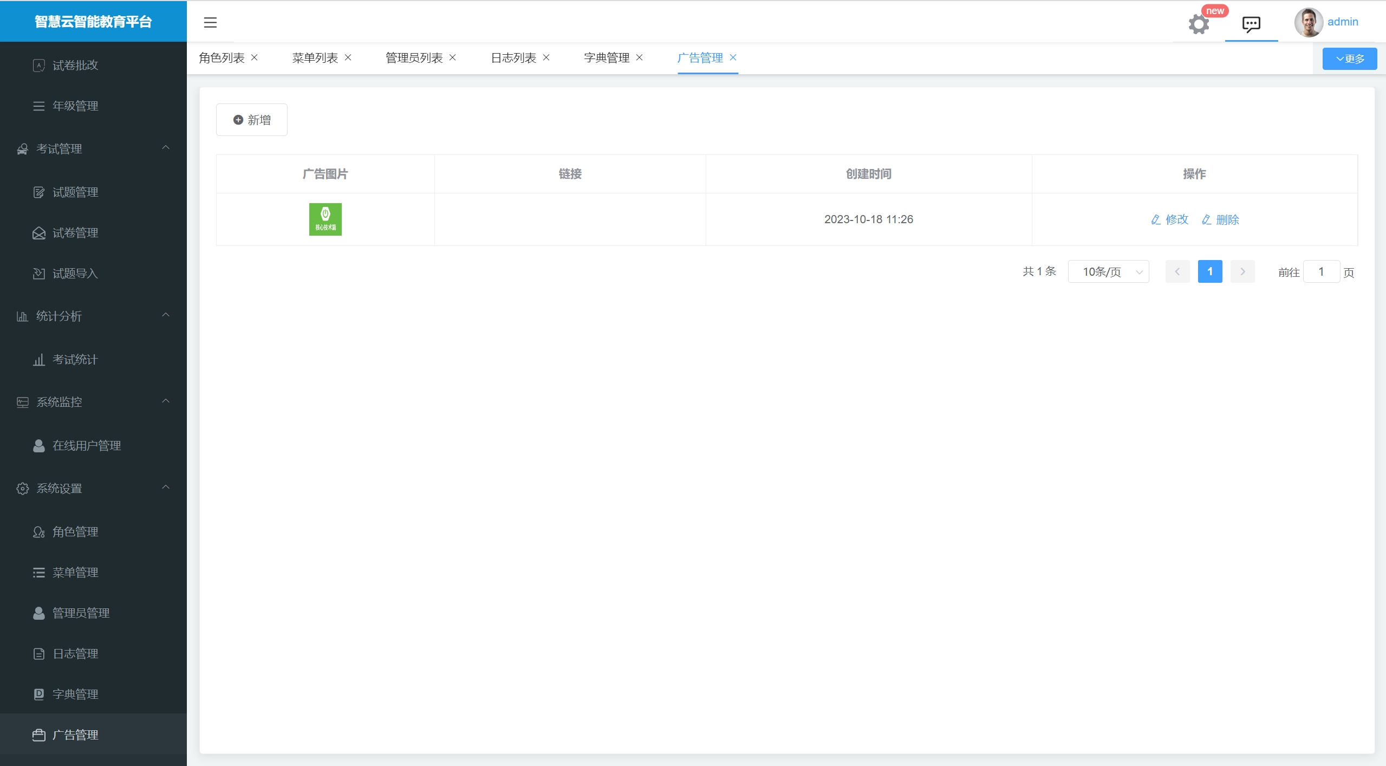Click the green advertisement image thumbnail
Viewport: 1386px width, 766px height.
(325, 219)
